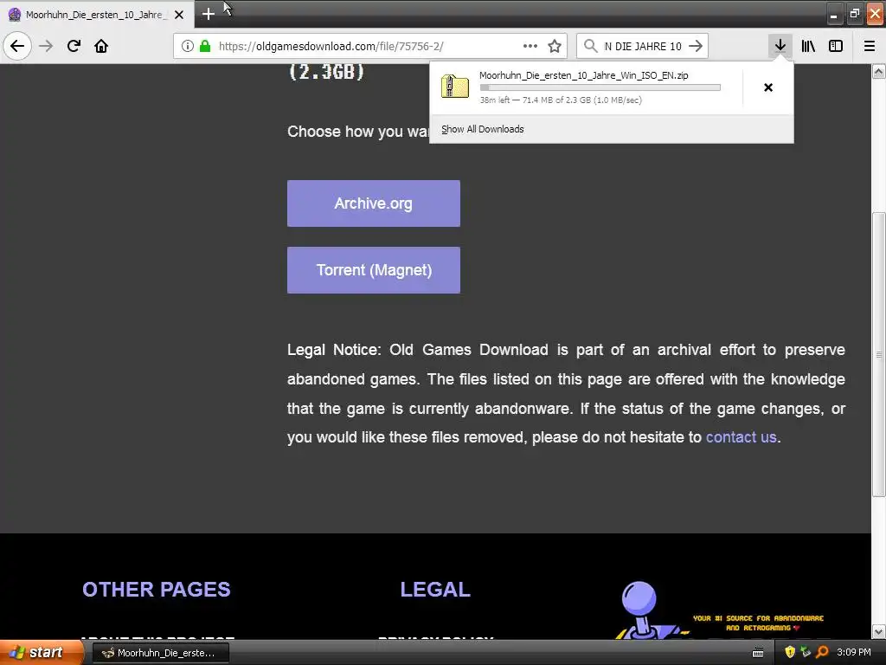Click the search magnifier icon
The image size is (886, 665).
[x=590, y=46]
